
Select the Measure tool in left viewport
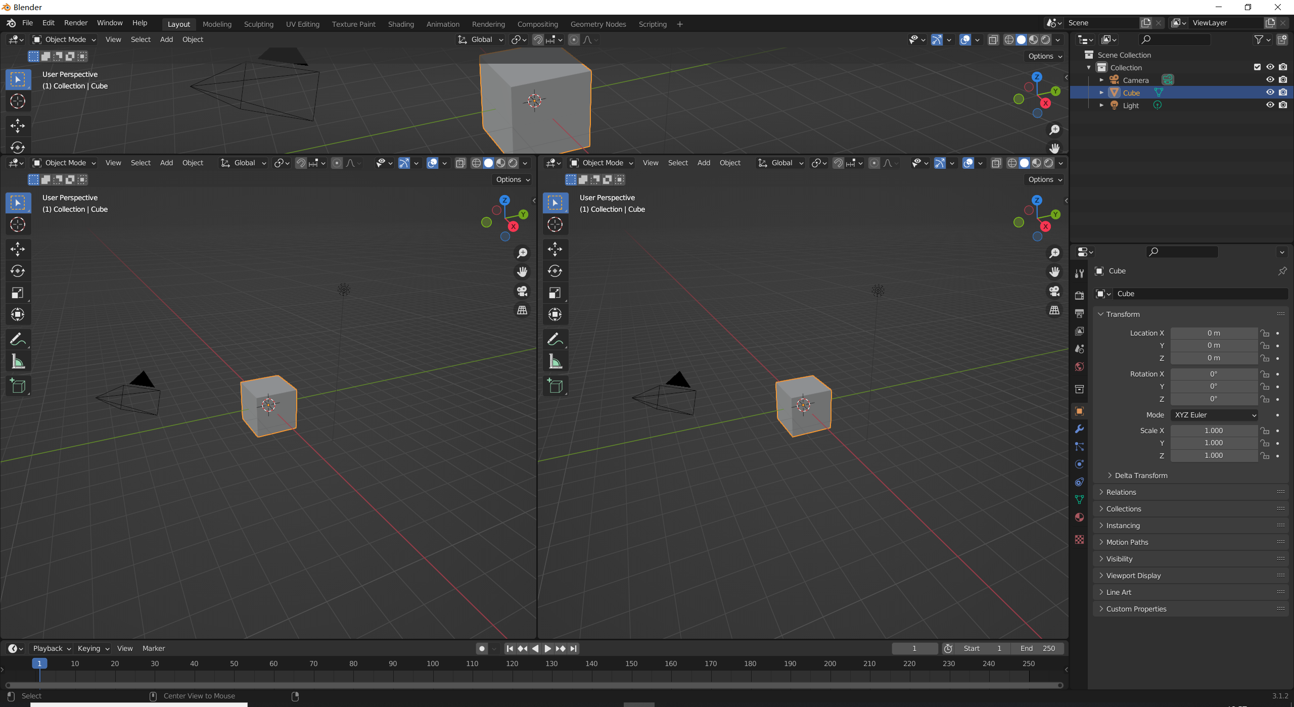[x=18, y=361]
